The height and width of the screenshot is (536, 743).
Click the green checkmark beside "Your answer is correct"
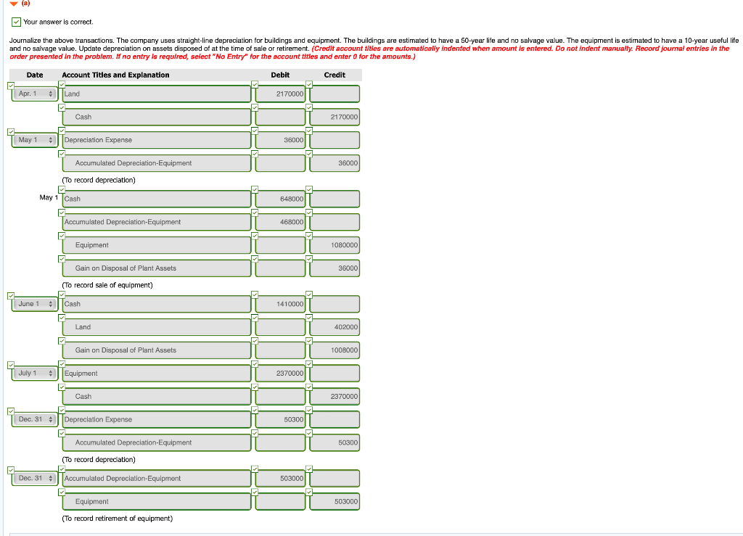pyautogui.click(x=15, y=22)
